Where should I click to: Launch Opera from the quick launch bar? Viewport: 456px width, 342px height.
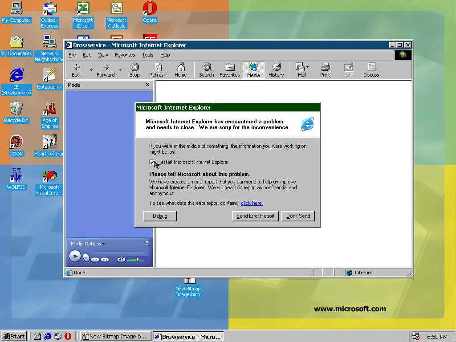pyautogui.click(x=68, y=337)
